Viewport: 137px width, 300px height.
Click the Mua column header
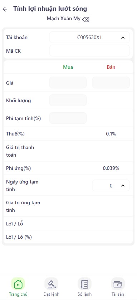click(68, 67)
